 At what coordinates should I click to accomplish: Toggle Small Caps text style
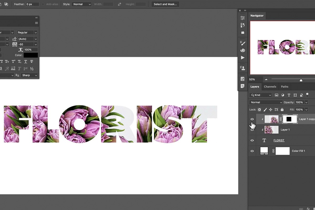(7, 62)
